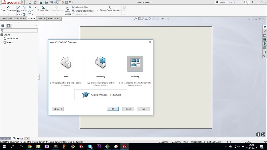Switch to the Annotation tab

(20, 19)
